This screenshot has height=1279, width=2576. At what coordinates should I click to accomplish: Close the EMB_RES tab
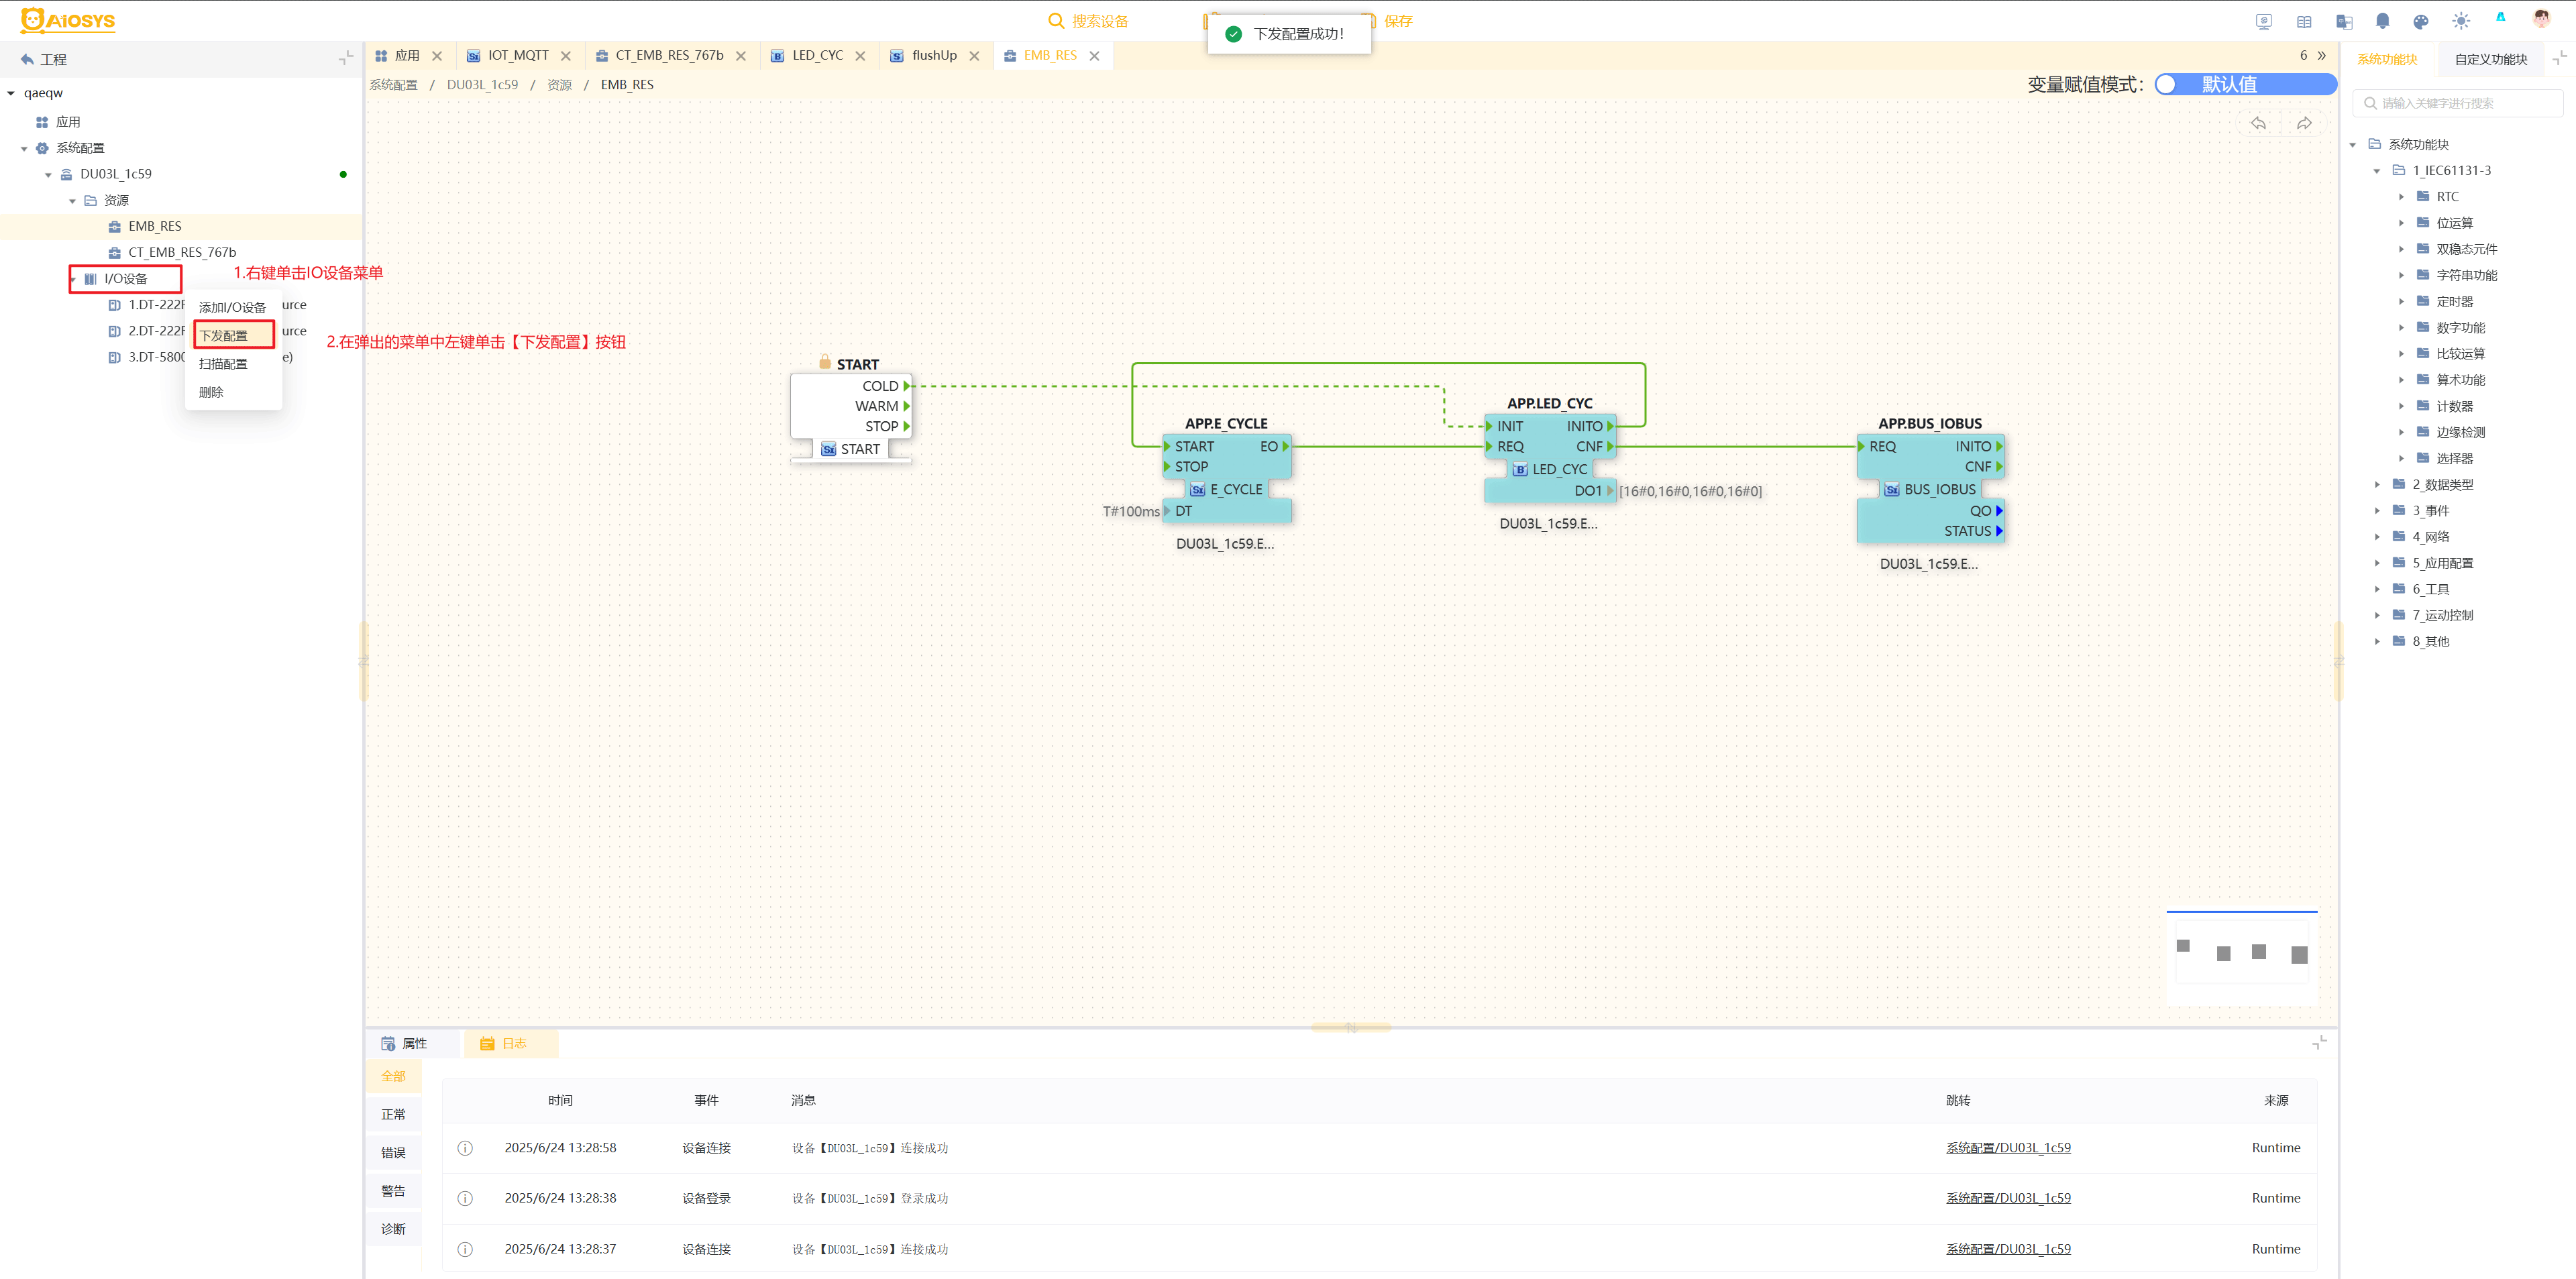click(1094, 56)
